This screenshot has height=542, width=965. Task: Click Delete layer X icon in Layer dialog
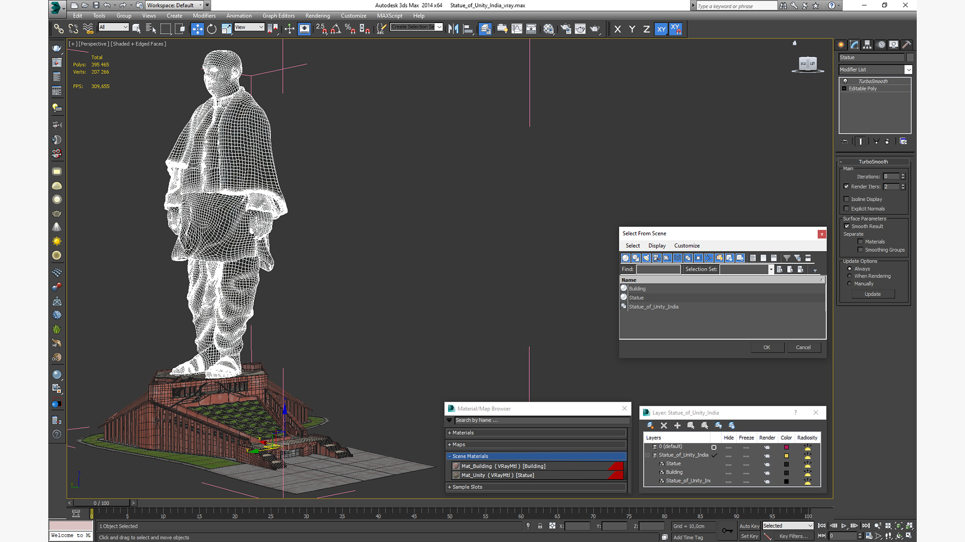663,426
